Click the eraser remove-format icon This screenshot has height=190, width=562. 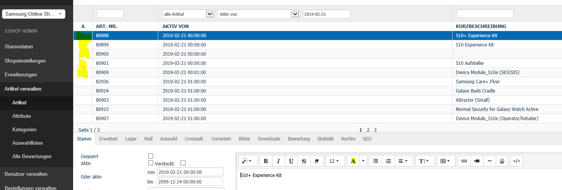click(x=316, y=161)
